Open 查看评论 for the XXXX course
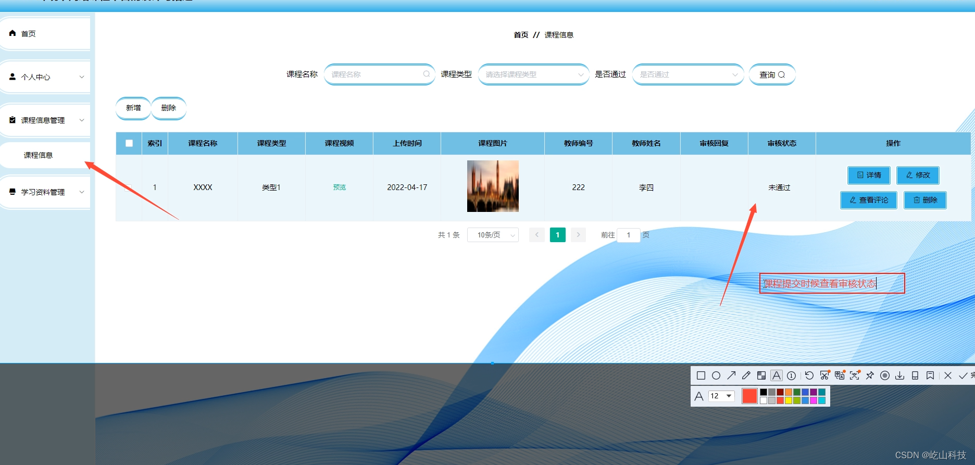 [x=869, y=200]
